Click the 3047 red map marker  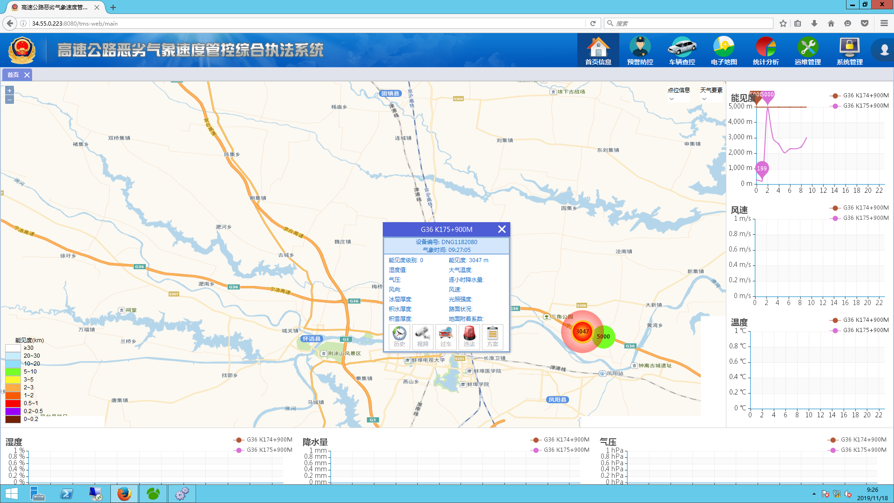(582, 332)
